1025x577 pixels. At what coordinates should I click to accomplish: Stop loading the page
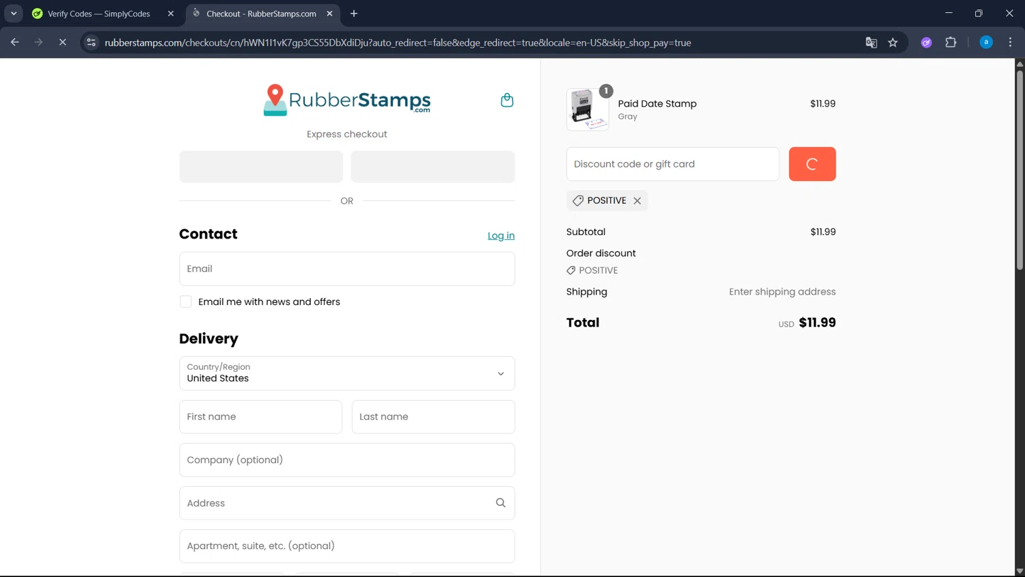point(62,42)
